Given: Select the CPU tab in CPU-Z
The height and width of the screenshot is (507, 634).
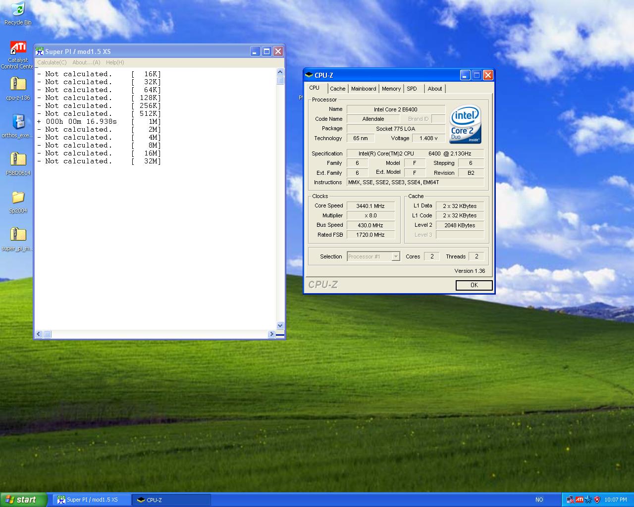Looking at the screenshot, I should pyautogui.click(x=315, y=88).
